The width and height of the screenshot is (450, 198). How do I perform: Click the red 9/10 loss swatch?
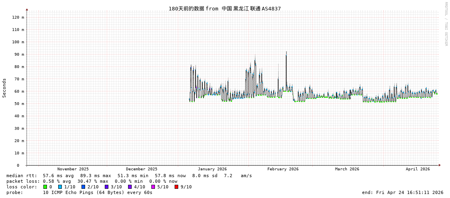pyautogui.click(x=177, y=187)
